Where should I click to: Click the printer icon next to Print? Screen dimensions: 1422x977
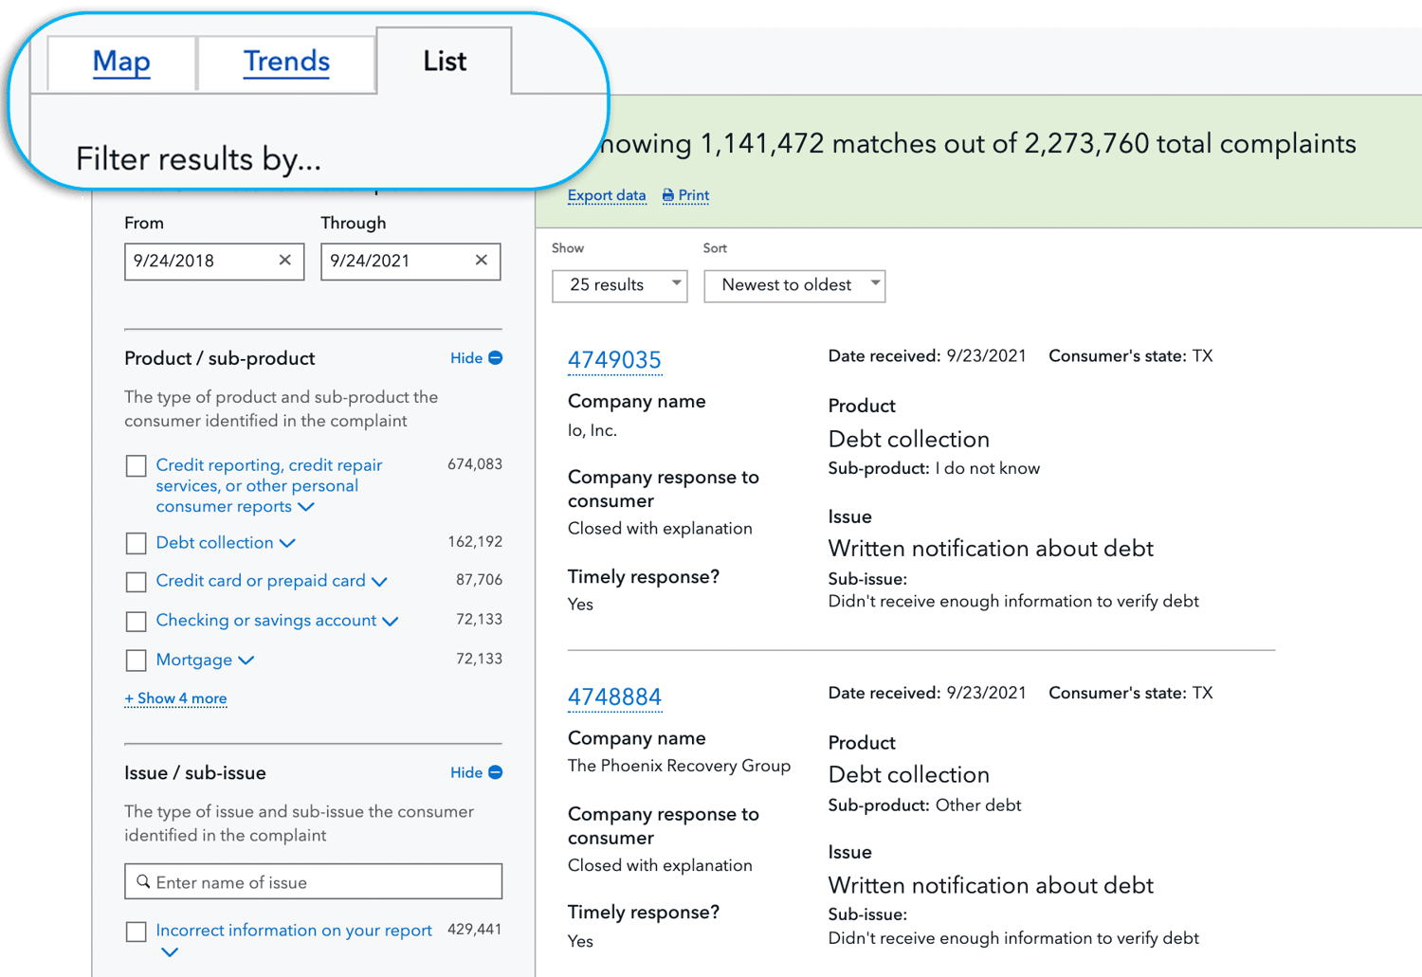[668, 195]
